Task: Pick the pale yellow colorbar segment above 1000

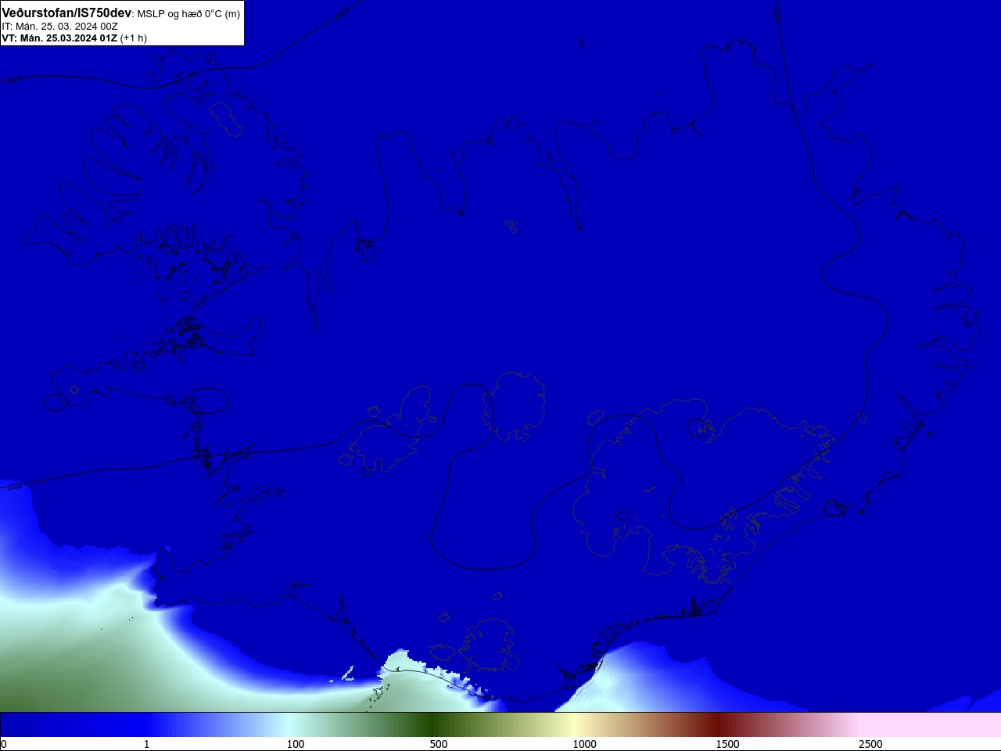Action: coord(575,724)
